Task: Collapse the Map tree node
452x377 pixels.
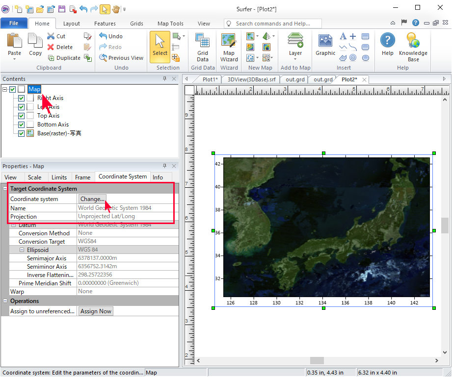Action: 5,89
